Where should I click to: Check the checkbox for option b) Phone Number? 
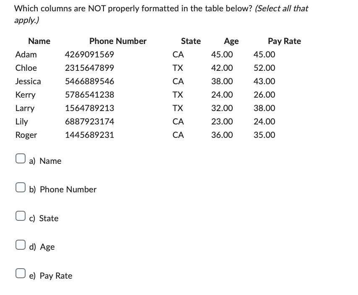tap(20, 187)
